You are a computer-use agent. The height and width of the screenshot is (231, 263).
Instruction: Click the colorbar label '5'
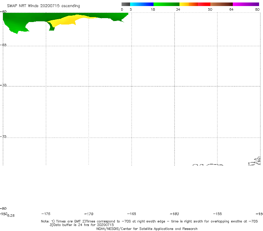point(131,9)
